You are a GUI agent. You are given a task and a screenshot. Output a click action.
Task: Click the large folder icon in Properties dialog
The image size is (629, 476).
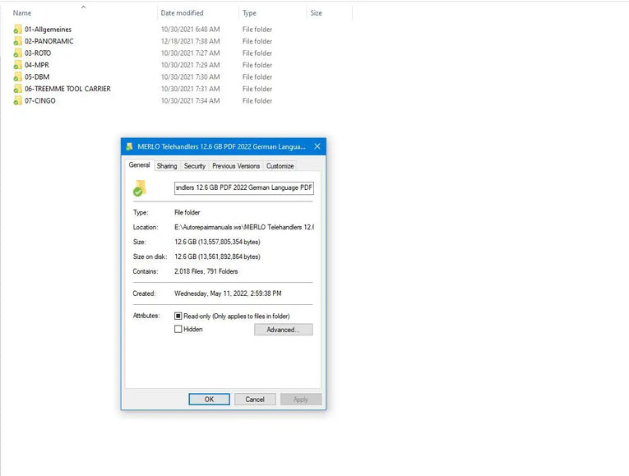tap(140, 188)
